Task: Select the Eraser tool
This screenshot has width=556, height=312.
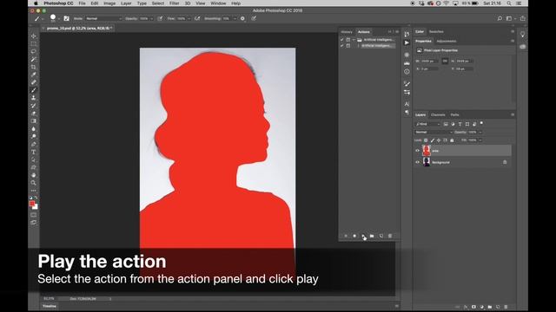Action: (34, 114)
